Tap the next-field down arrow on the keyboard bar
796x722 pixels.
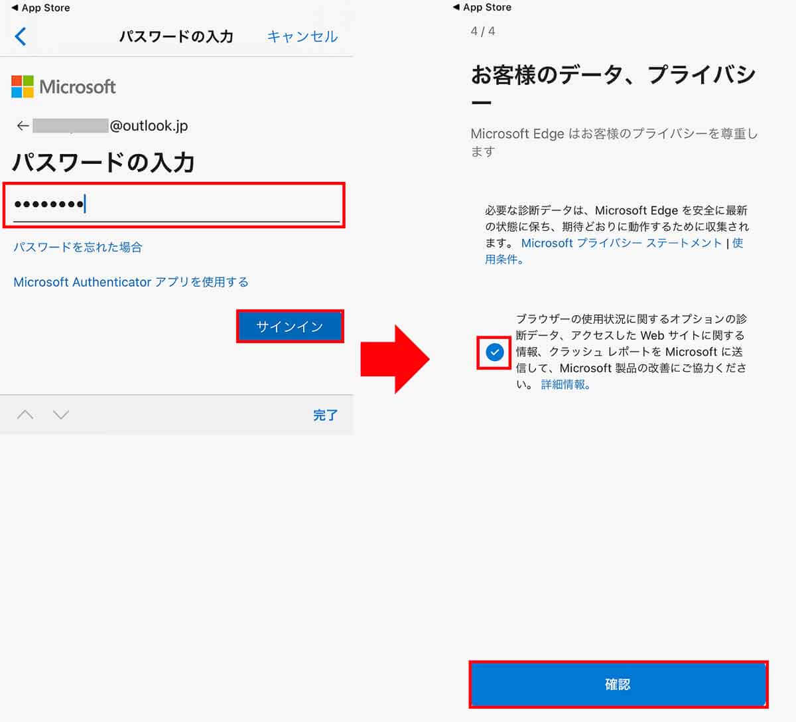[x=61, y=414]
